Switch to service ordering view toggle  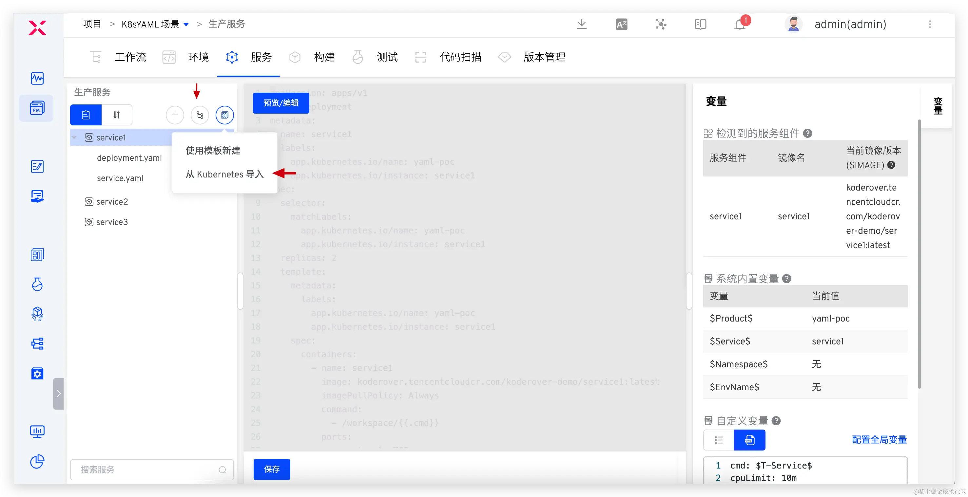click(x=116, y=115)
